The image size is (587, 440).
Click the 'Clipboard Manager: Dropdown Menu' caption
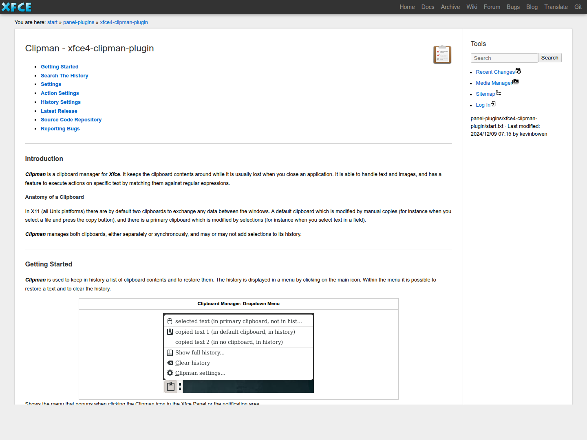(238, 304)
